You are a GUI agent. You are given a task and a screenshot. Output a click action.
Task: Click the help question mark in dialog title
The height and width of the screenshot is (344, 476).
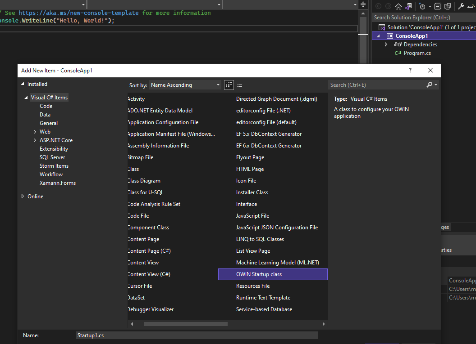410,70
